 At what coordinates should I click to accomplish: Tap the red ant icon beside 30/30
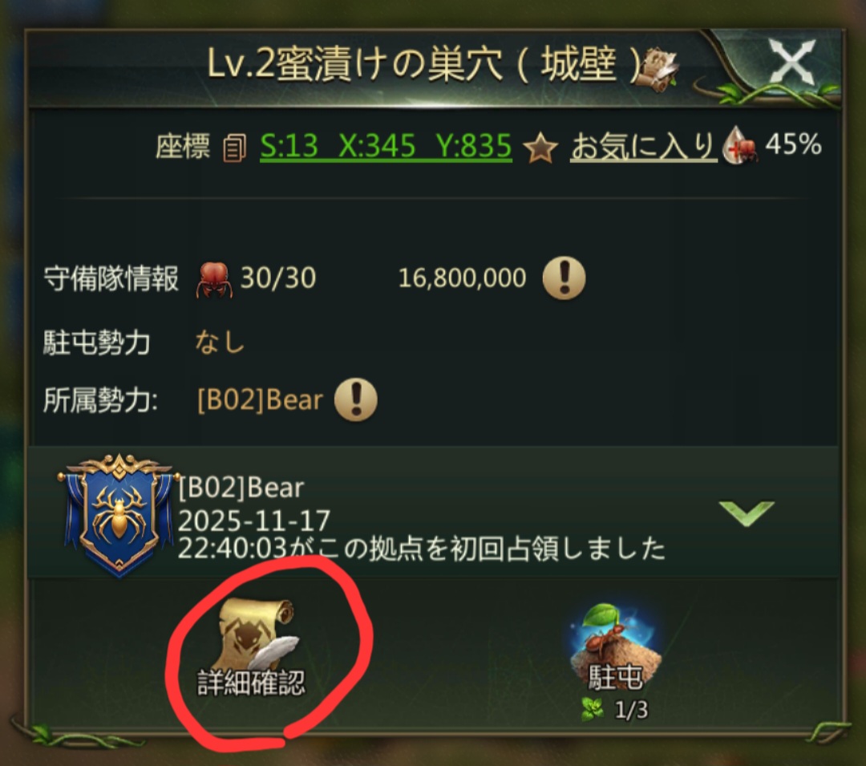(214, 279)
